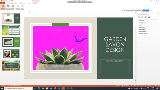Open Fill & Line tab in Format Picture

[x=139, y=17]
